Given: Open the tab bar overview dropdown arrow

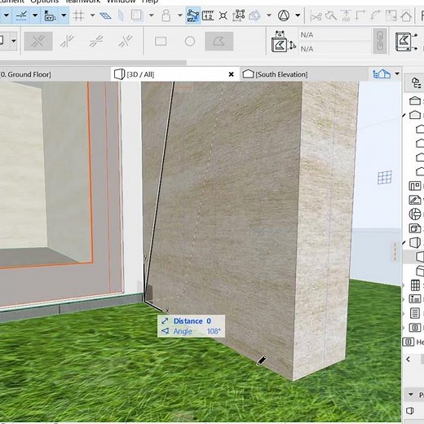Looking at the screenshot, I should coord(397,73).
